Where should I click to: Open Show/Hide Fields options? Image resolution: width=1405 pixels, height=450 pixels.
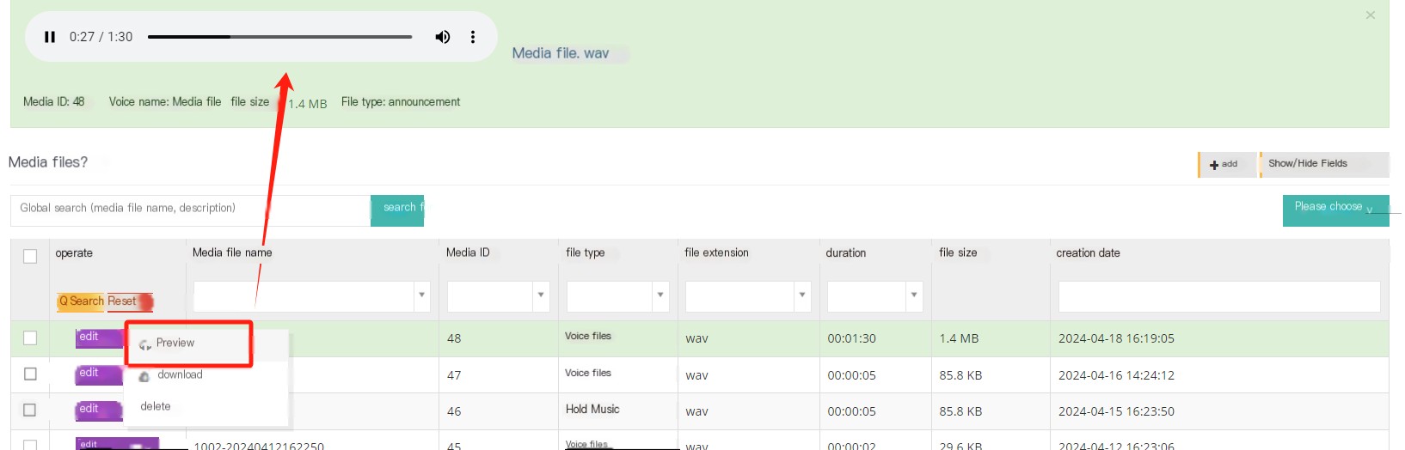pyautogui.click(x=1325, y=164)
